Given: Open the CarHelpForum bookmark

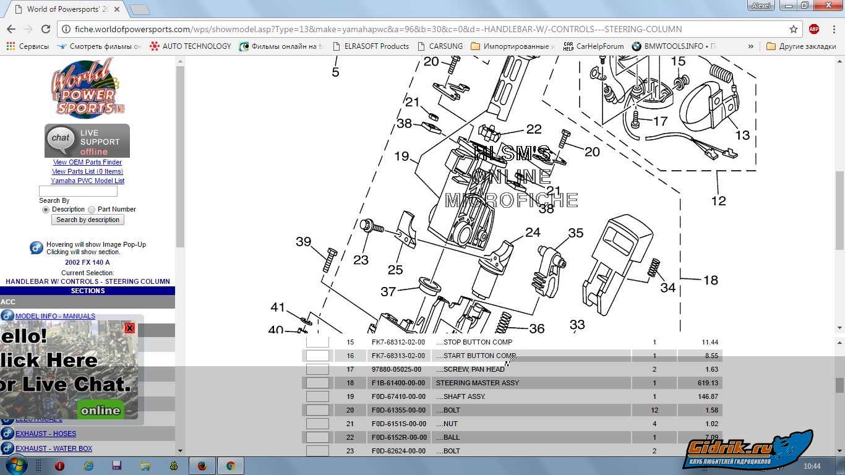Looking at the screenshot, I should (x=594, y=46).
